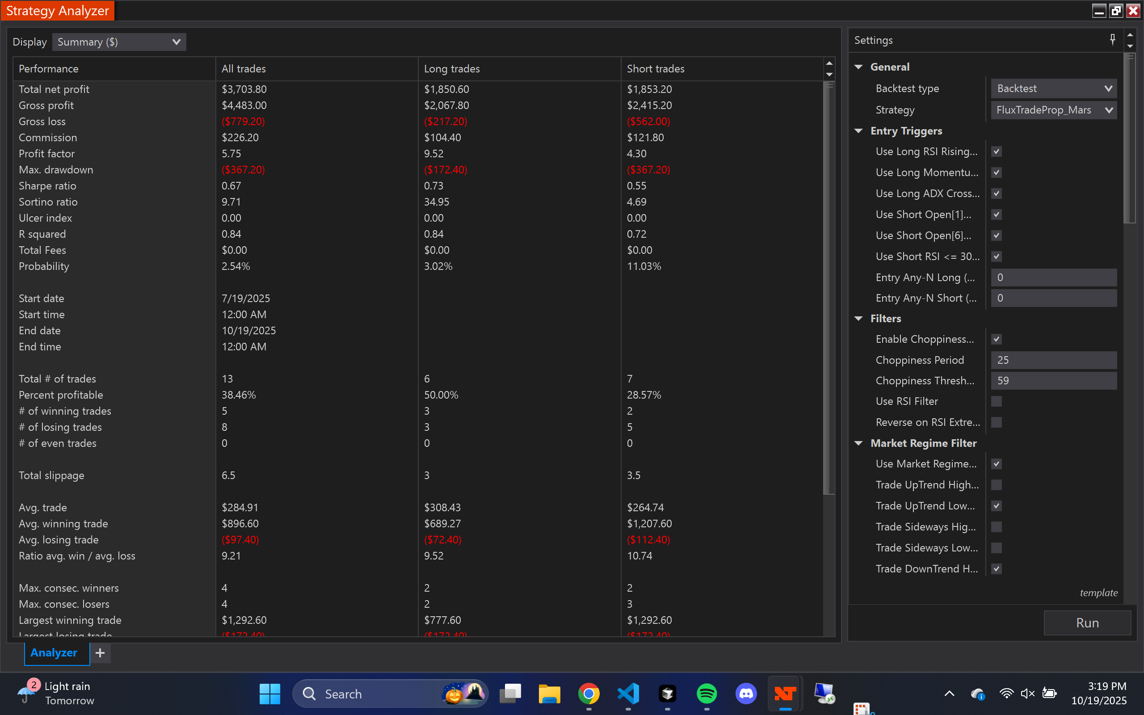Viewport: 1144px width, 715px height.
Task: Click the template link
Action: 1098,593
